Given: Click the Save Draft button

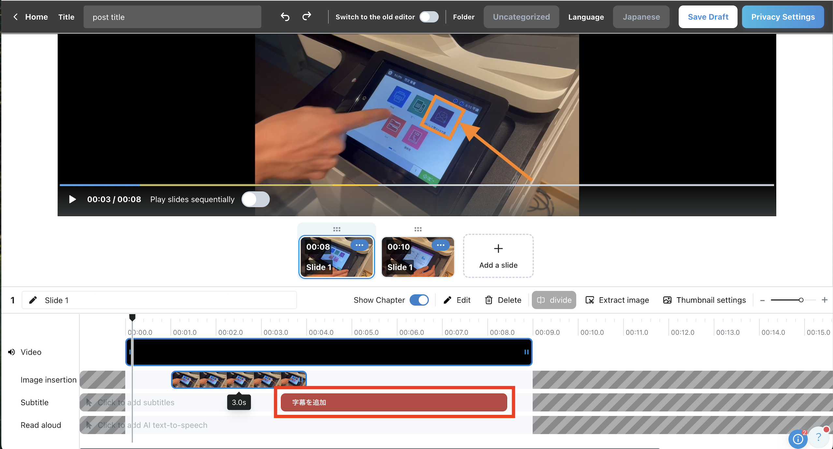Looking at the screenshot, I should (x=708, y=17).
